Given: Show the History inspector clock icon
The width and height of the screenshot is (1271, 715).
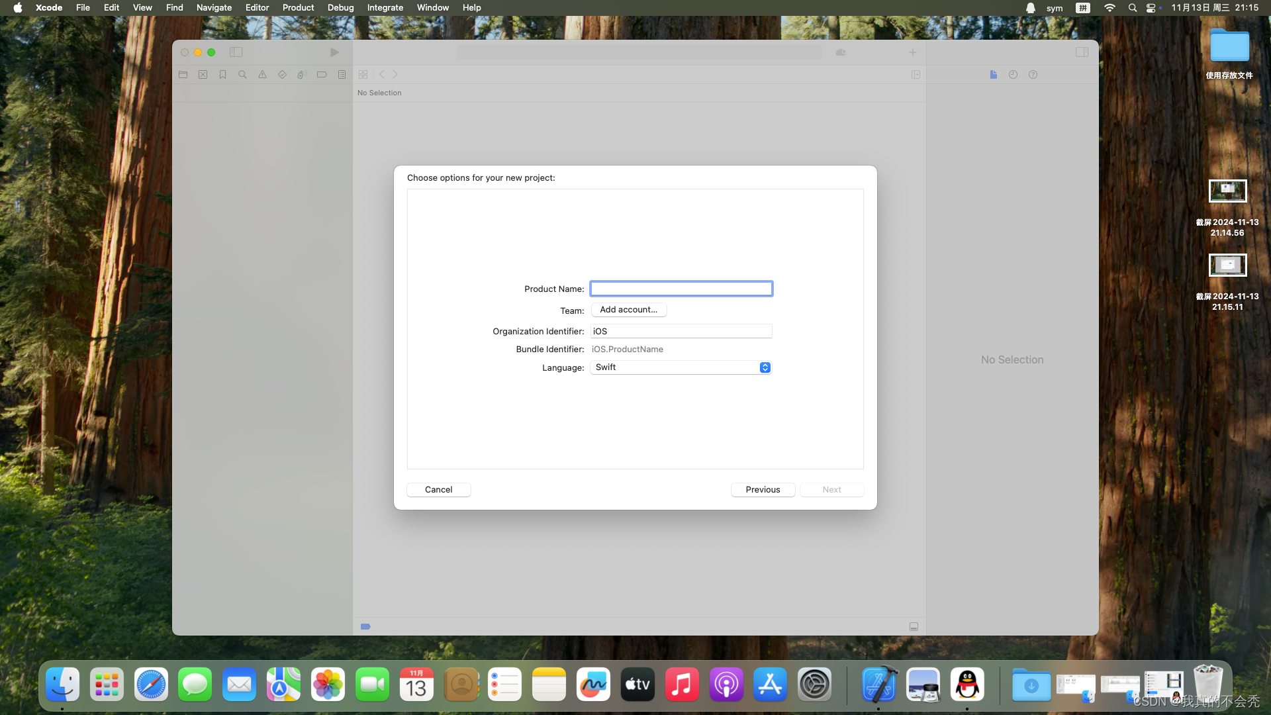Looking at the screenshot, I should pos(1013,75).
